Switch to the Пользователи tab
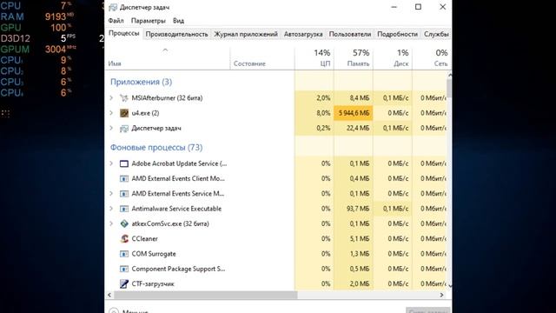The height and width of the screenshot is (313, 556). [x=350, y=34]
